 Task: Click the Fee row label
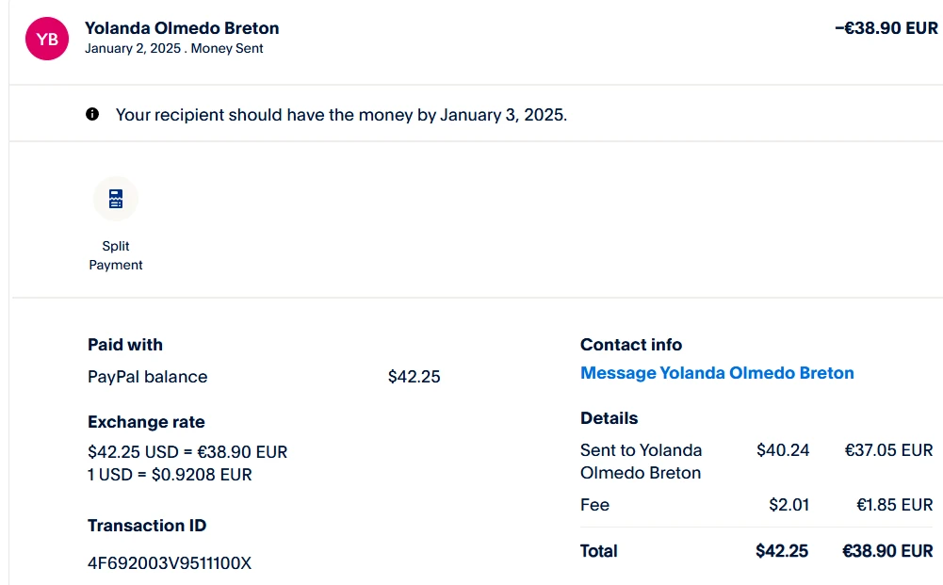594,505
